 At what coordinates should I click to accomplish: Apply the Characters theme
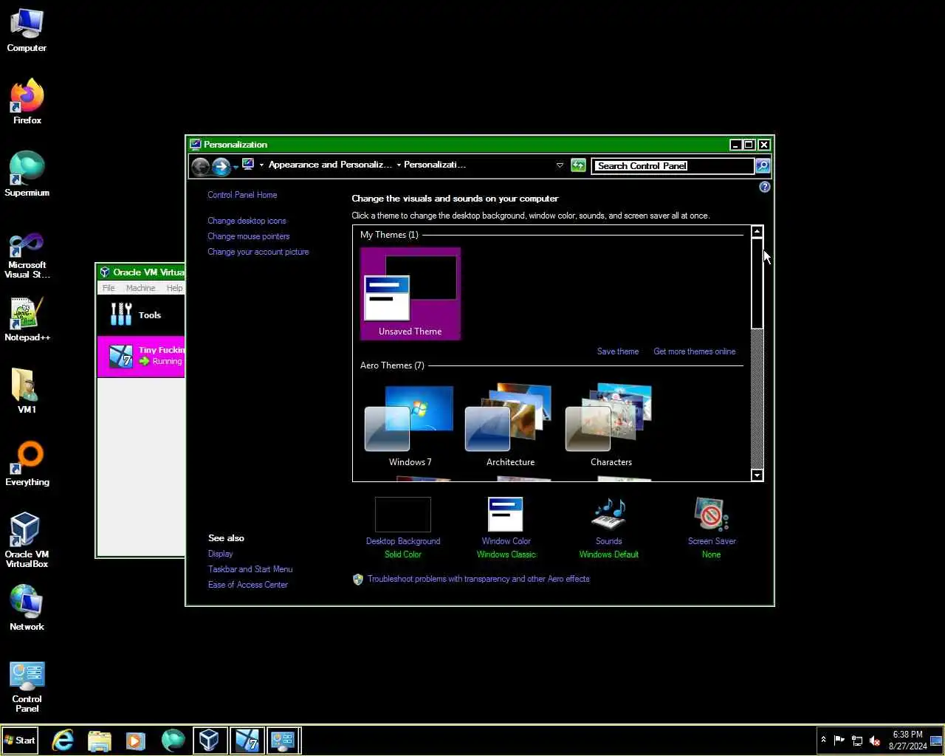(x=611, y=425)
